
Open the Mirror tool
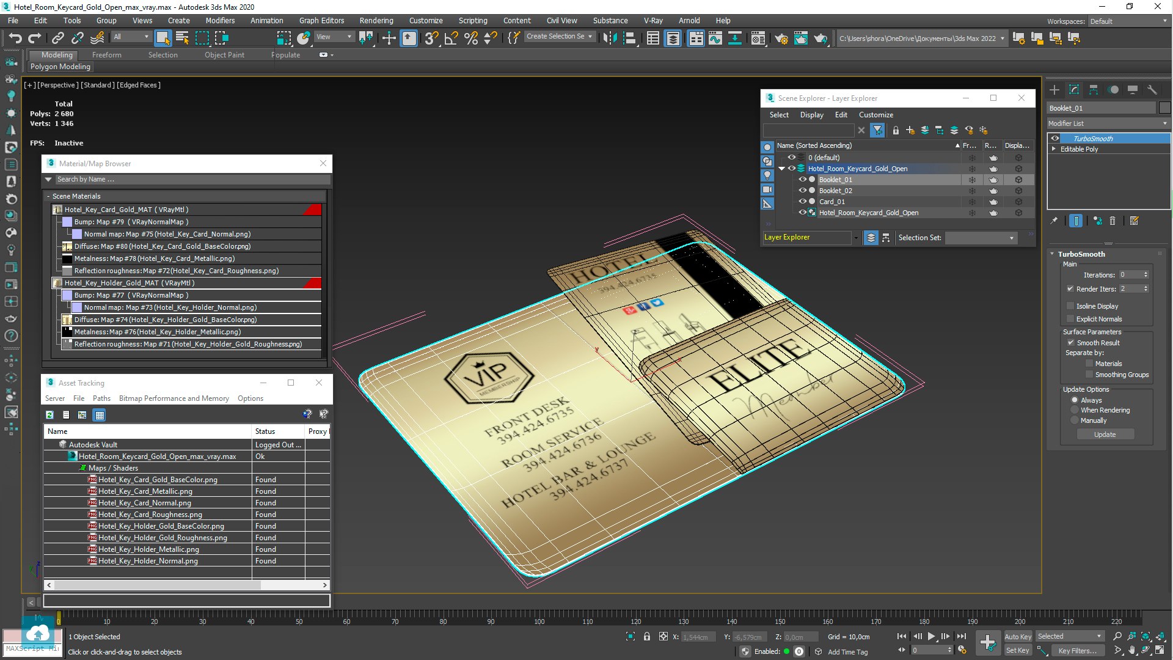[x=610, y=38]
